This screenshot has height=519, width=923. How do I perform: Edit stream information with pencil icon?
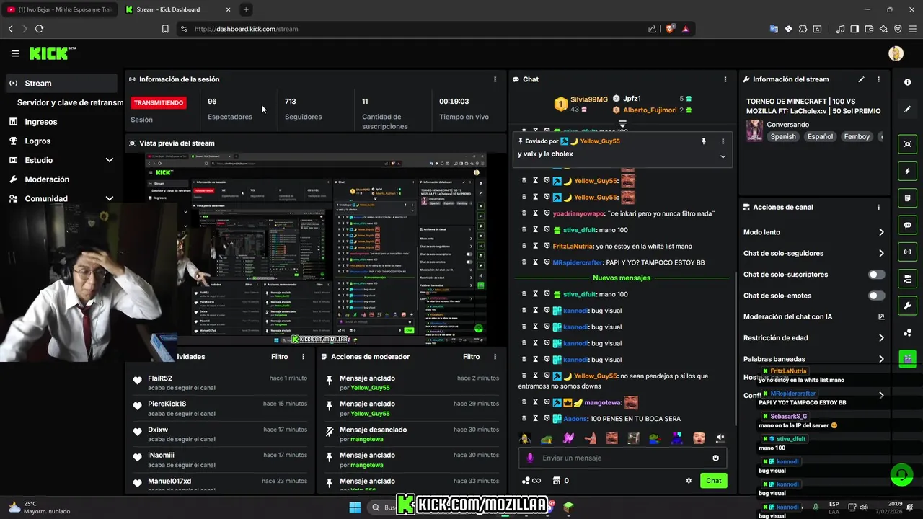[x=861, y=79]
